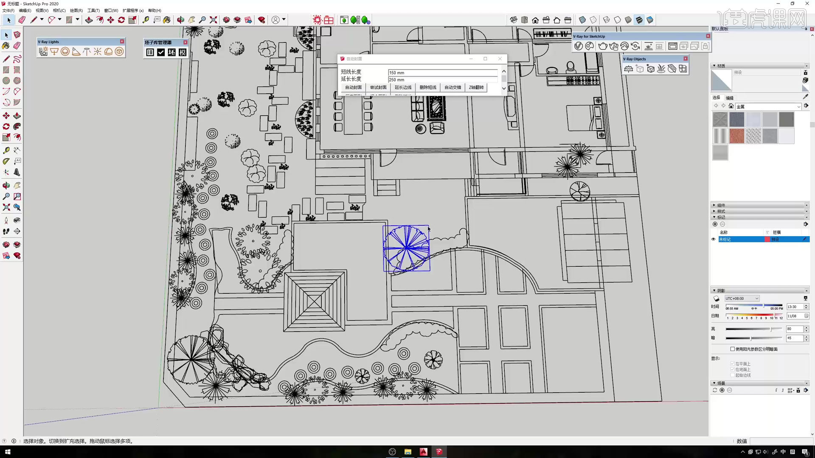Click the extend edges button
This screenshot has height=458, width=815.
[x=403, y=87]
